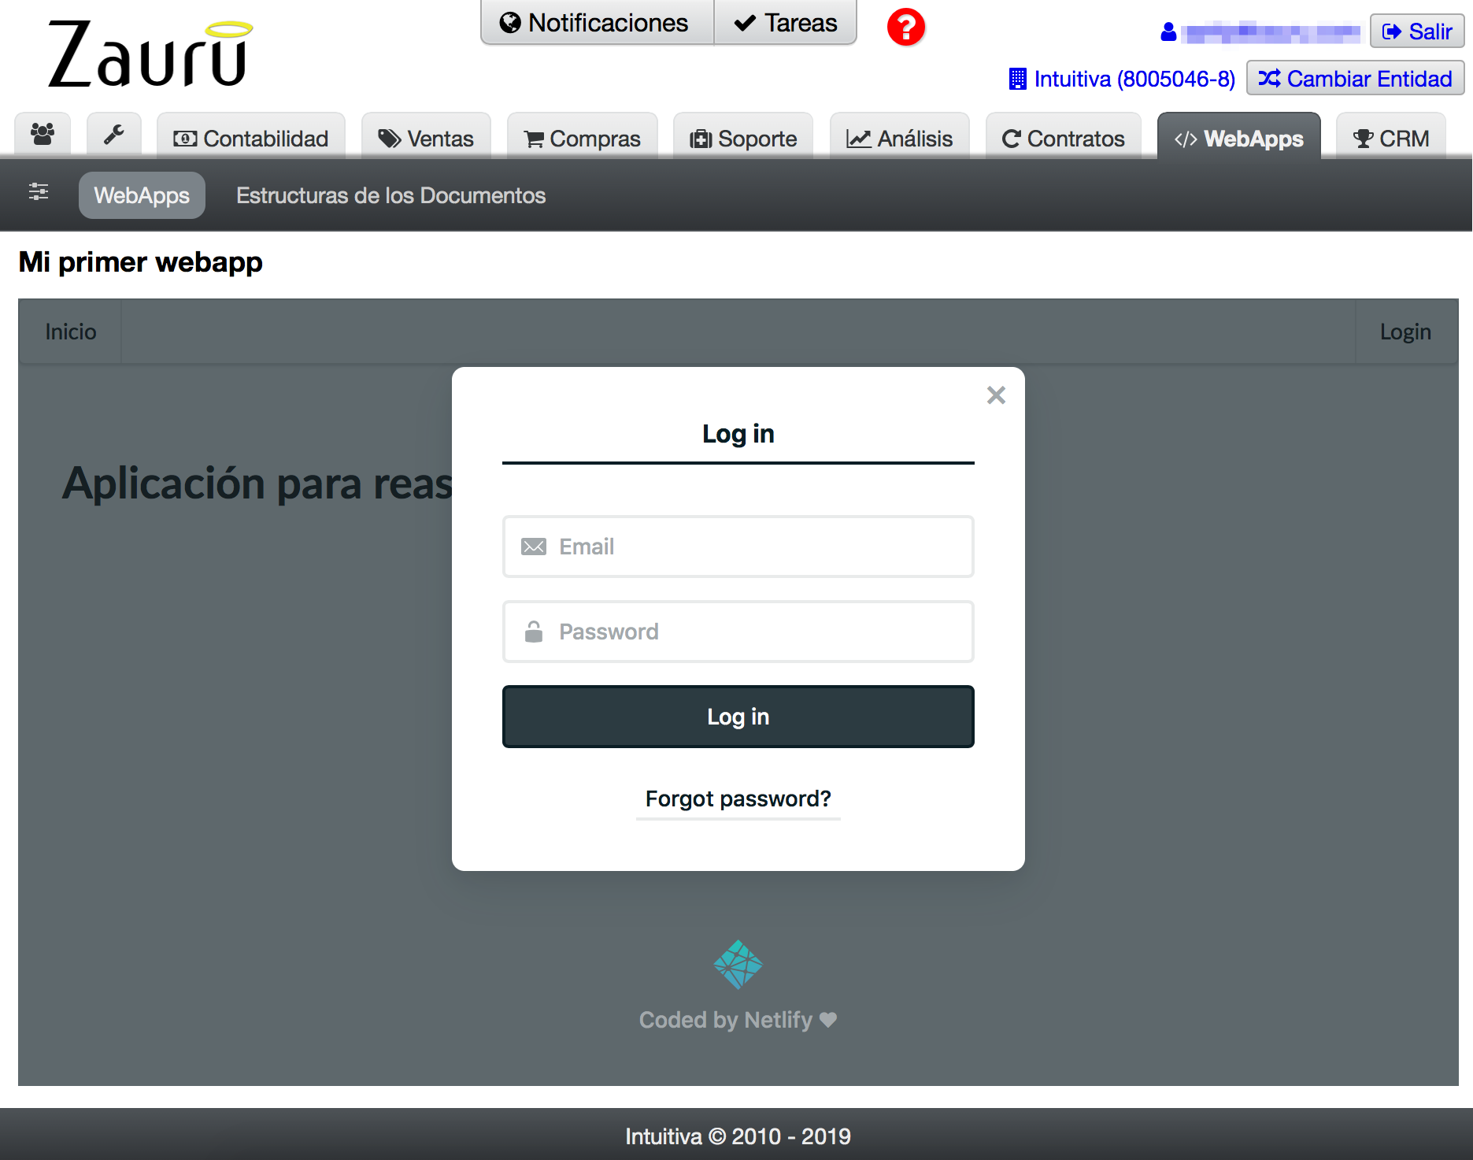
Task: Click the red help question mark icon
Action: click(906, 28)
